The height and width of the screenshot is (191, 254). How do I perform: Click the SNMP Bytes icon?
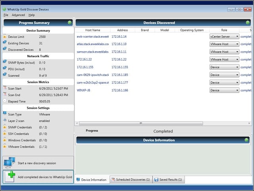[x=5, y=62]
